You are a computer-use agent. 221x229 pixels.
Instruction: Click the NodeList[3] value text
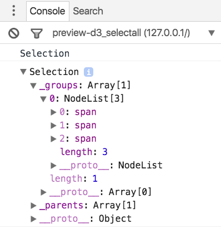[x=94, y=98]
